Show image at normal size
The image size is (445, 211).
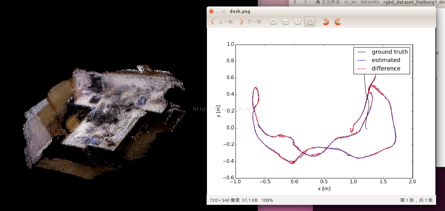click(297, 22)
